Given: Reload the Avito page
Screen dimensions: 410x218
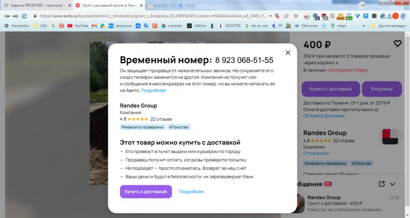Looking at the screenshot, I should point(25,16).
